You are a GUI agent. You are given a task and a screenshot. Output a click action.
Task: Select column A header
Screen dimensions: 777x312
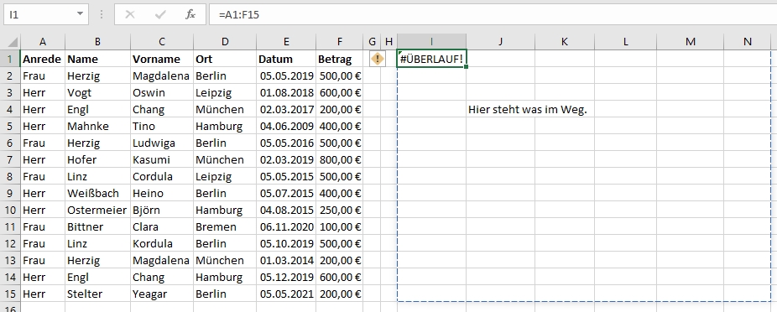43,42
